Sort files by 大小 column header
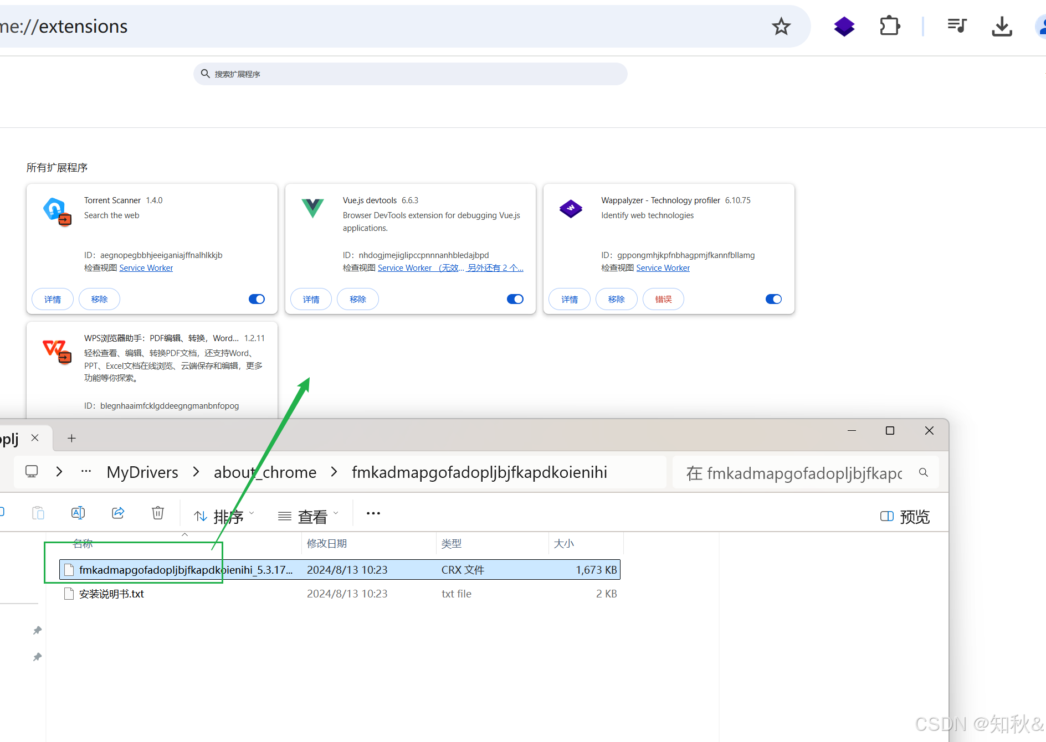 564,544
